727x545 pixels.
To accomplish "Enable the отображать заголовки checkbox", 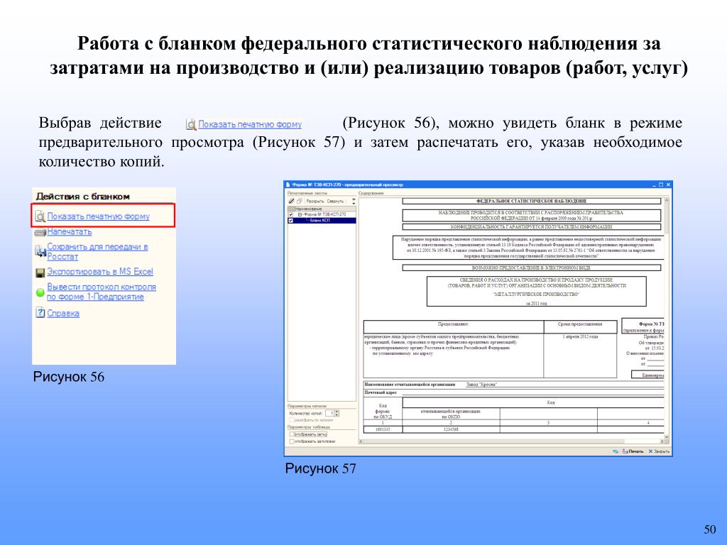I will pos(291,441).
